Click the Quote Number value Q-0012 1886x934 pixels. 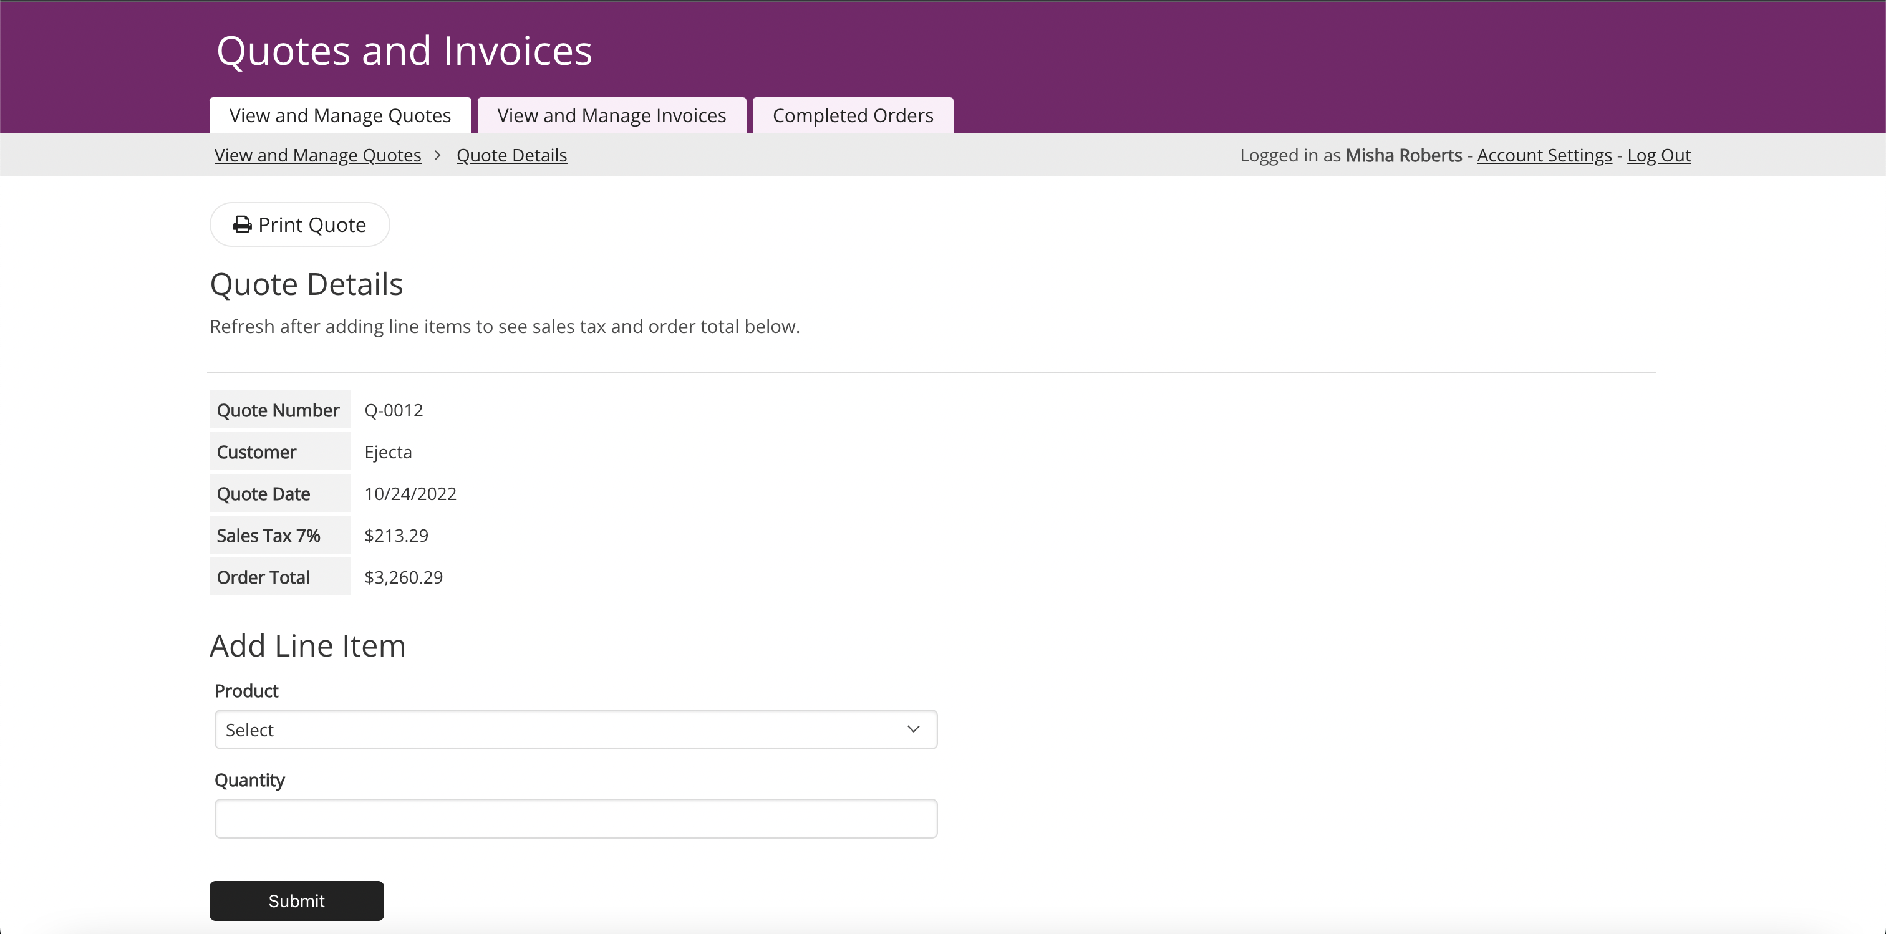point(393,410)
